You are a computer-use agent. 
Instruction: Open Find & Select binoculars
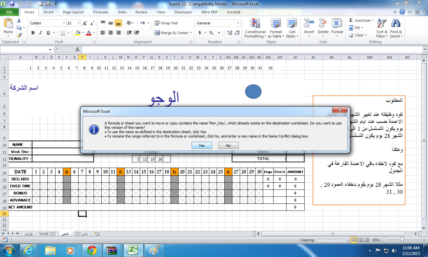coord(396,29)
